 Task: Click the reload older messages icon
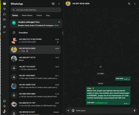tap(100, 67)
